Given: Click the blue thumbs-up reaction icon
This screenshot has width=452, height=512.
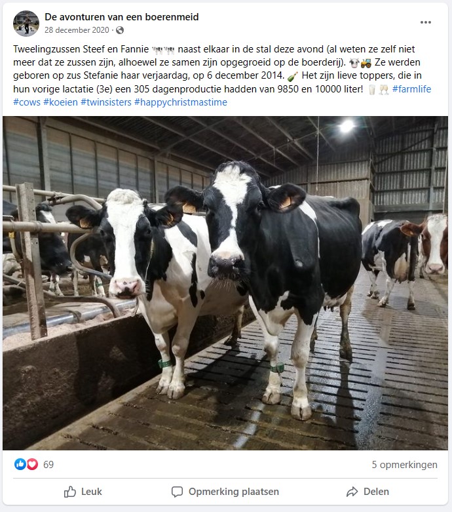Looking at the screenshot, I should [x=20, y=464].
